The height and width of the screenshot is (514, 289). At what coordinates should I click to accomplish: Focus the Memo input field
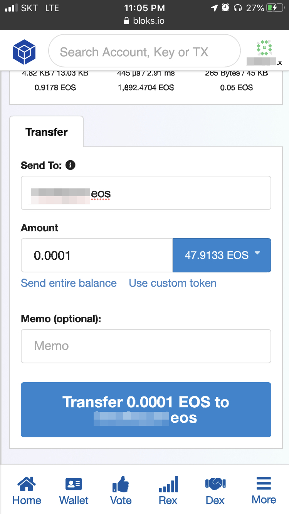point(146,346)
